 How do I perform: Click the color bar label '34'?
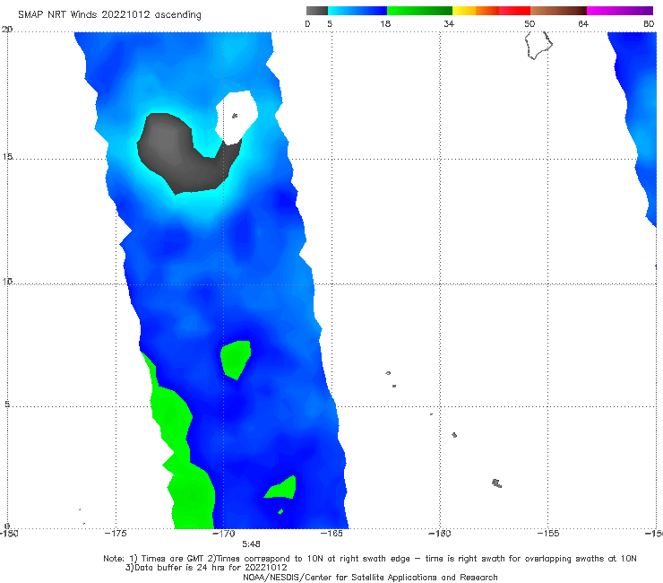[x=449, y=23]
